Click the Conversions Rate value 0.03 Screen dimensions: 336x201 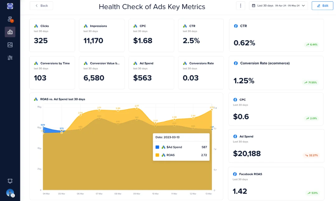click(x=190, y=78)
